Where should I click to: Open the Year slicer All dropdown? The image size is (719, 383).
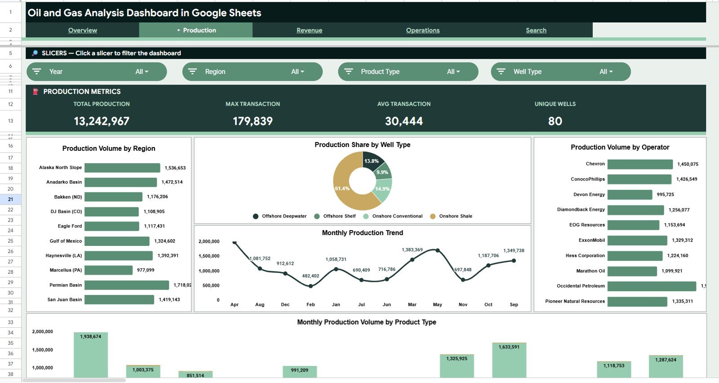tap(142, 71)
